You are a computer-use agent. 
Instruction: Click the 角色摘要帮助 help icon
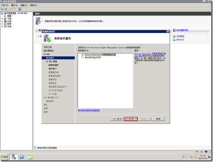pos(174,30)
